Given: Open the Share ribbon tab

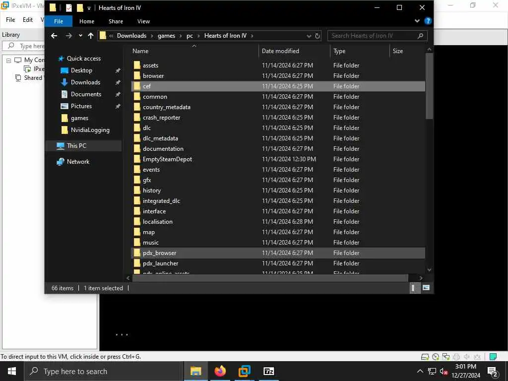Looking at the screenshot, I should (116, 21).
